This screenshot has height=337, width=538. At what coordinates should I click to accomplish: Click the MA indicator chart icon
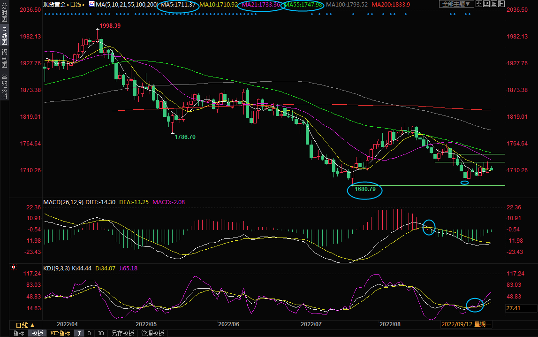[x=91, y=4]
